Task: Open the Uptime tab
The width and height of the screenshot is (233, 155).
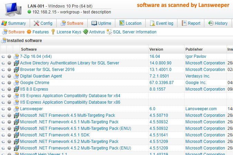Action: pyautogui.click(x=101, y=23)
